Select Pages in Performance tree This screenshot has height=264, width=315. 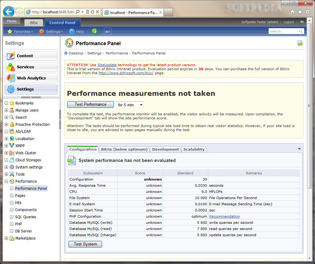(20, 196)
